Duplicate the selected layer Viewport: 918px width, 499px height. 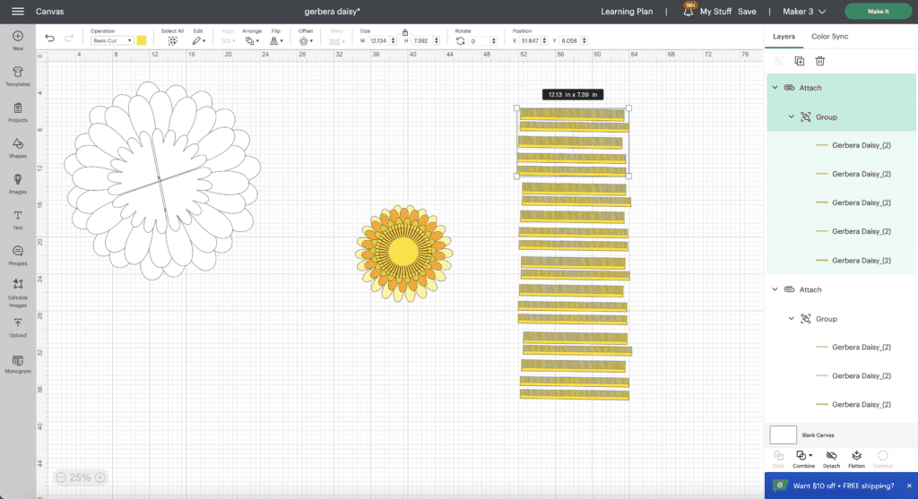[799, 61]
